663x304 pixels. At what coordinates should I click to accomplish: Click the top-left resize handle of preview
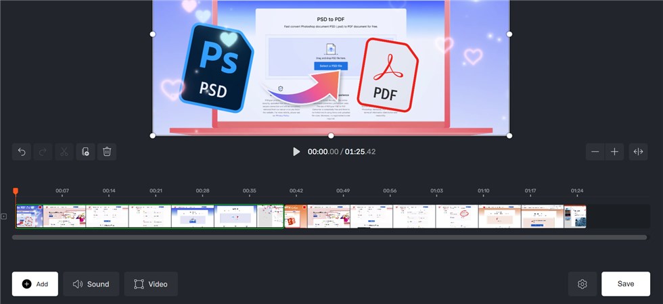point(153,34)
